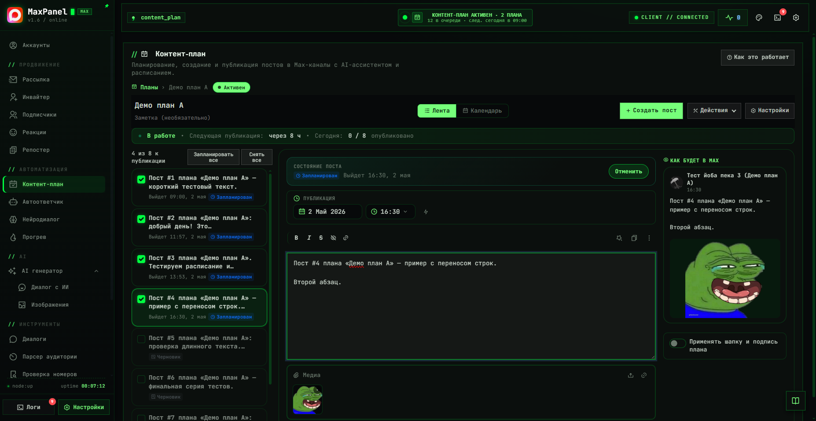The height and width of the screenshot is (421, 816).
Task: Click Как это работает help button
Action: coord(757,58)
